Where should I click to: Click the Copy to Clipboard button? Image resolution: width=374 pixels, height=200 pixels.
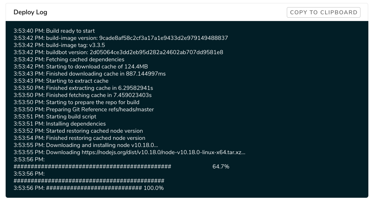point(323,12)
